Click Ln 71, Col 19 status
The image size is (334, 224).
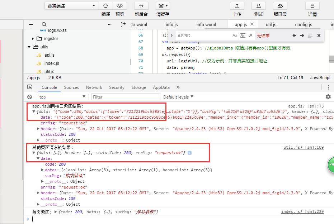pos(290,78)
